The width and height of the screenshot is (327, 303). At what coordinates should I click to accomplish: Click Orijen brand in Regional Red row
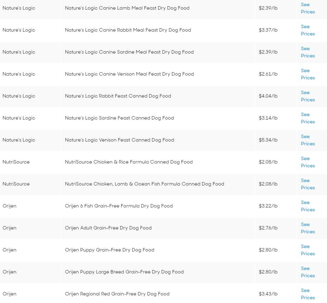click(9, 294)
